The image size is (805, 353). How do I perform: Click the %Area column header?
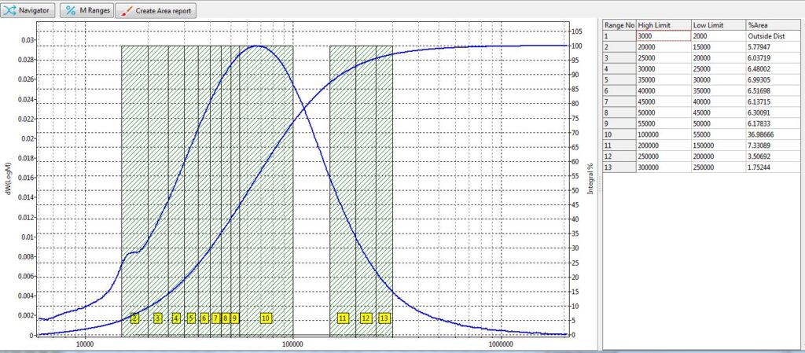click(773, 25)
